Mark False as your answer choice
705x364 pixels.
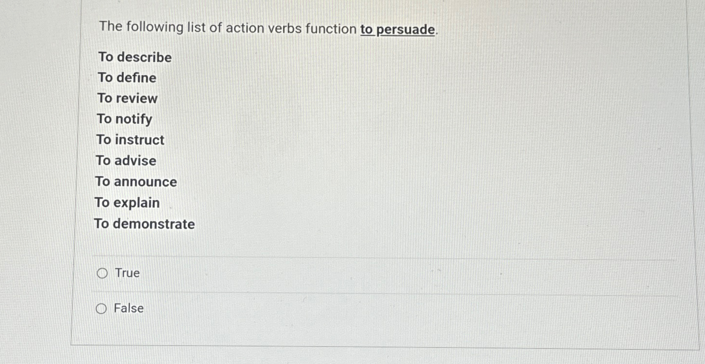pos(101,309)
